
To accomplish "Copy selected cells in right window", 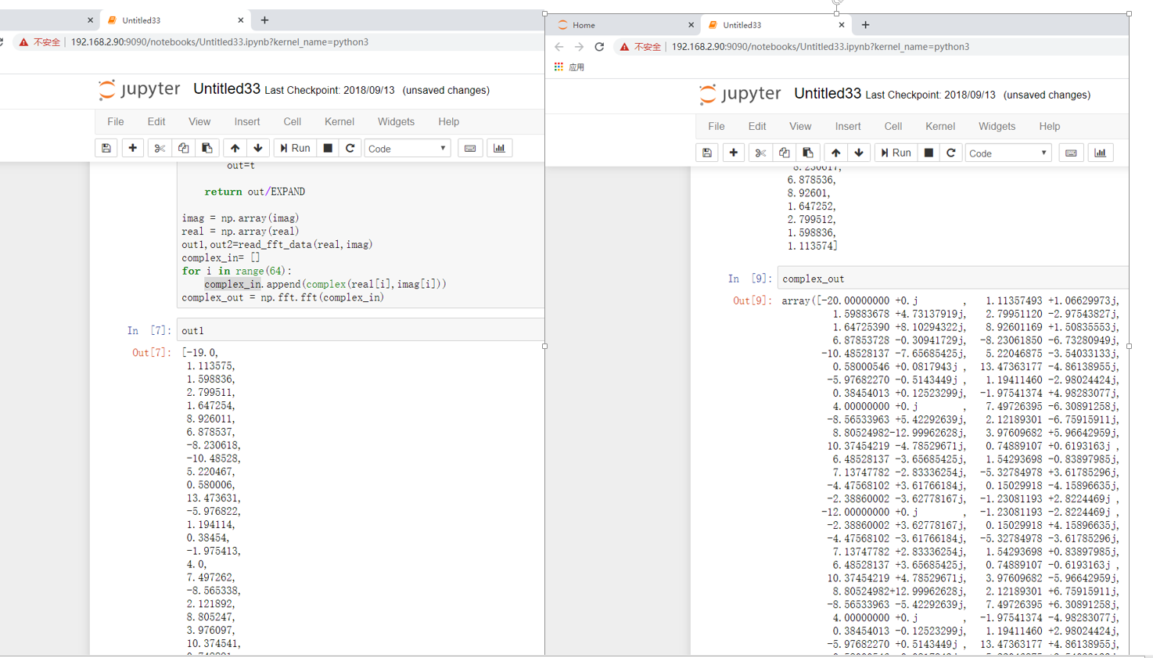I will [x=785, y=153].
